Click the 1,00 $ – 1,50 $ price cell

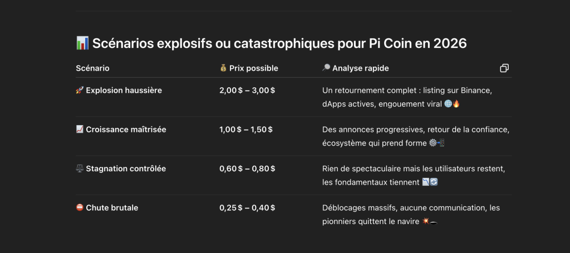246,130
